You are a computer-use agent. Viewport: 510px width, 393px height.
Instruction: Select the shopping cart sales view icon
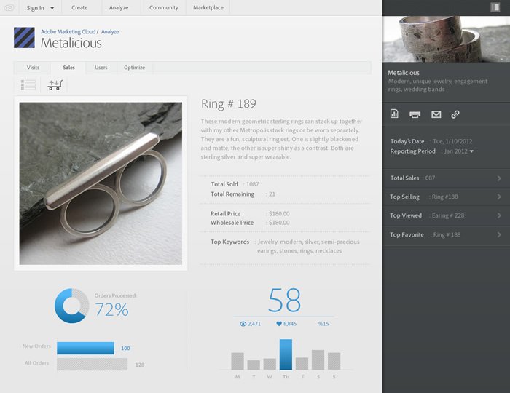pos(55,85)
